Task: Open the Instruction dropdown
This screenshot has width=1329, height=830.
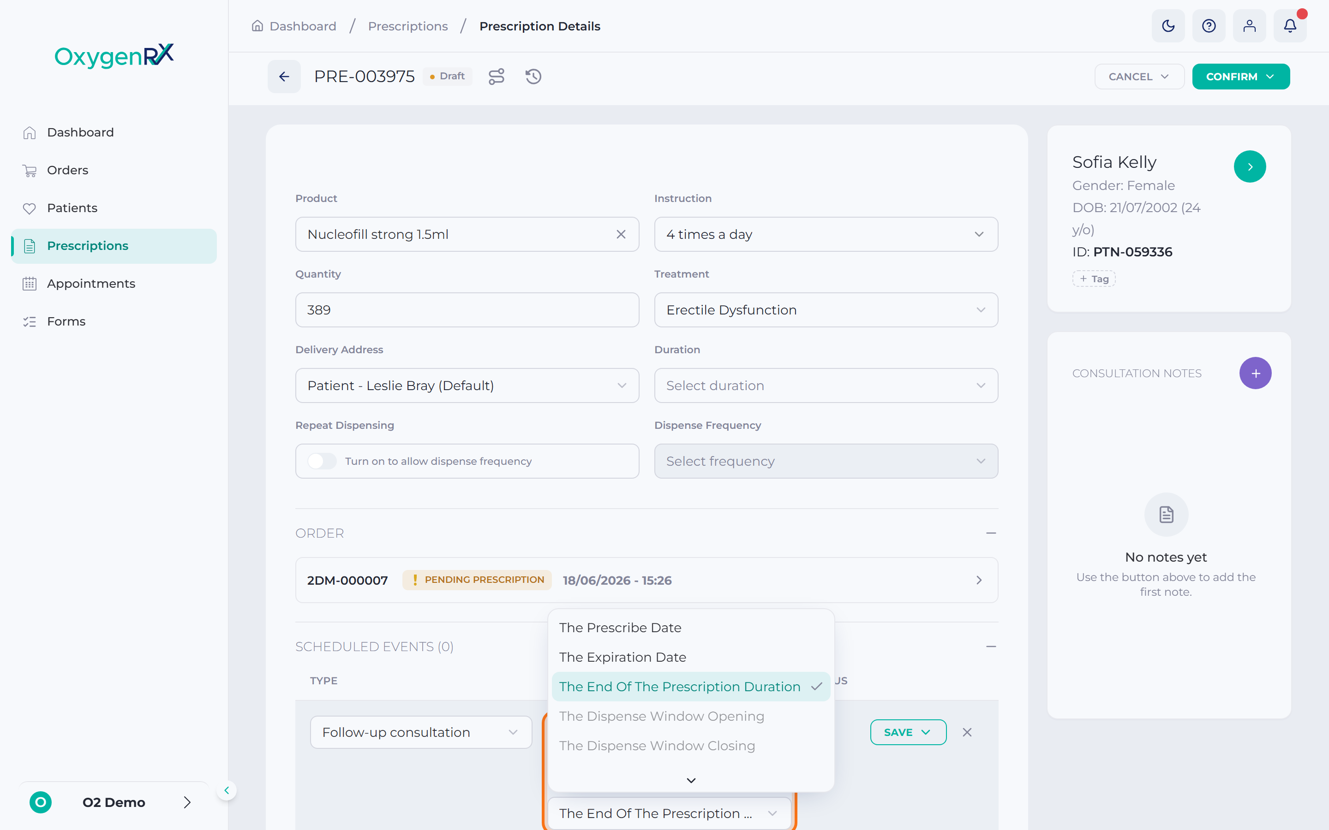Action: click(x=826, y=234)
